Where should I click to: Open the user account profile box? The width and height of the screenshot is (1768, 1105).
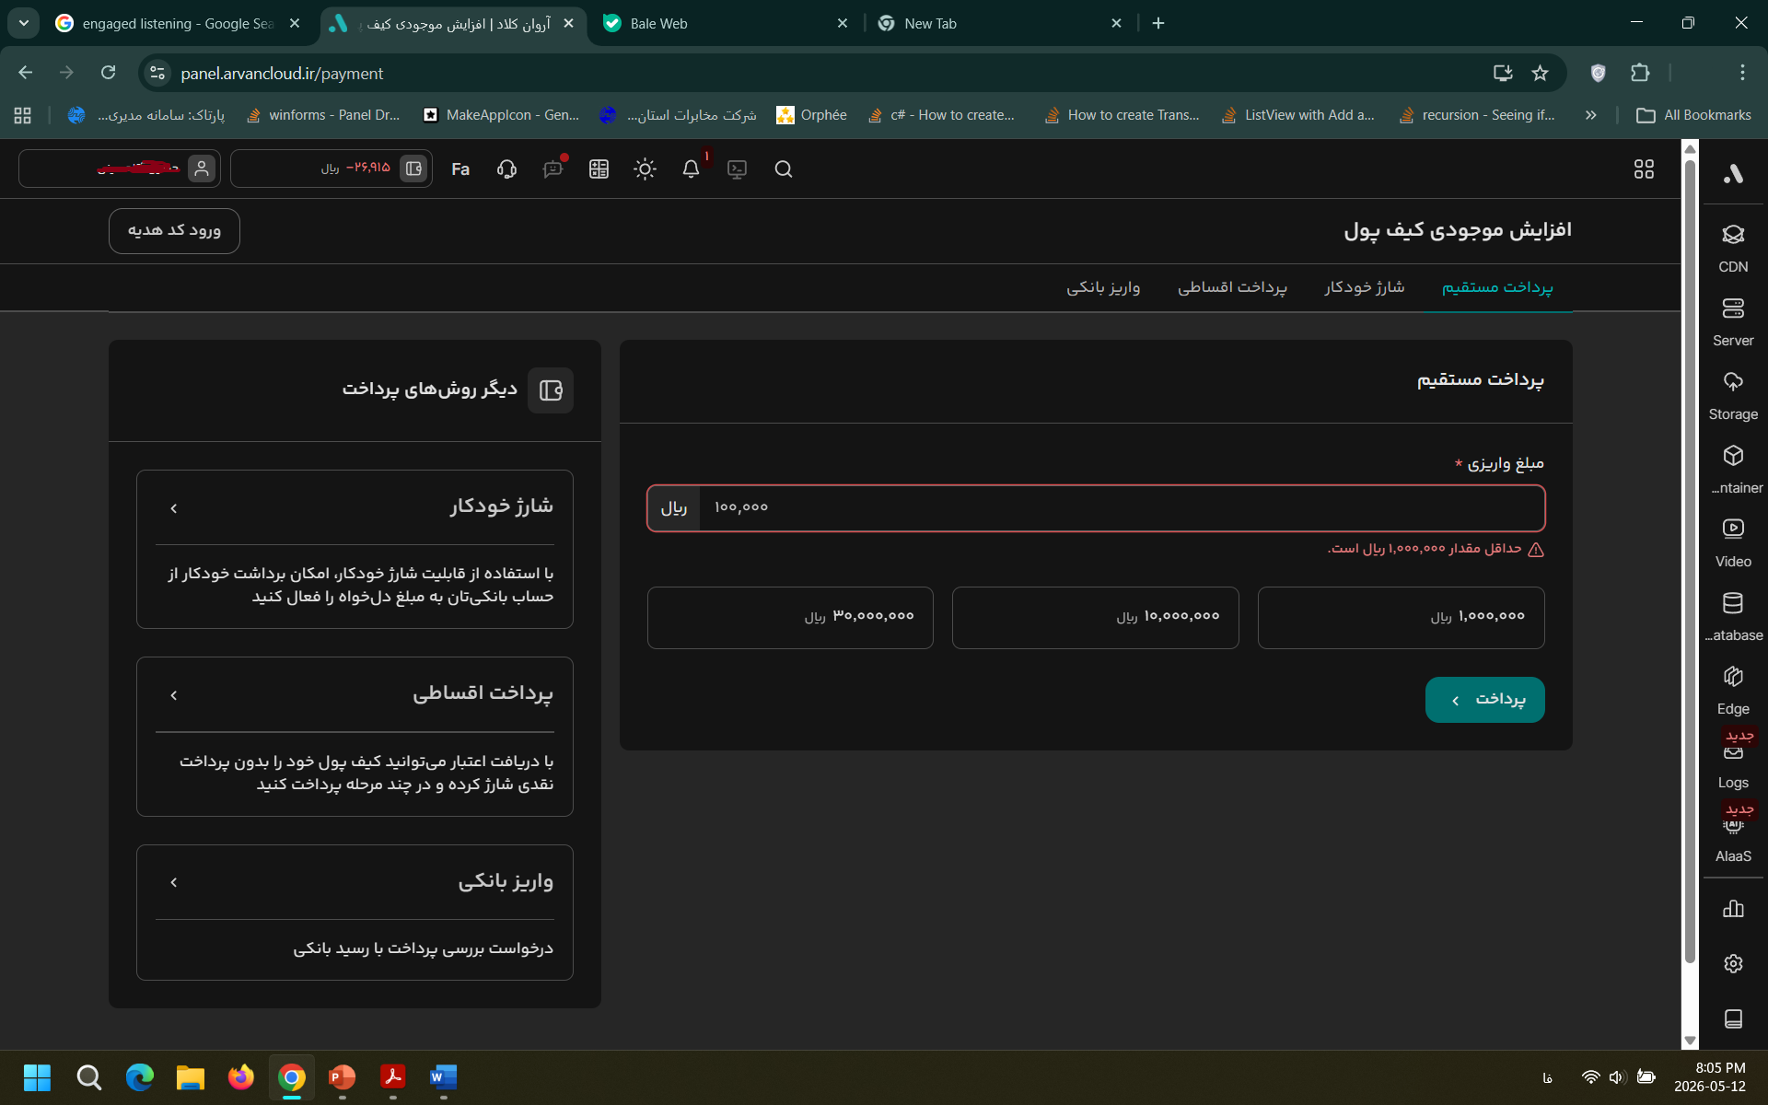click(x=120, y=169)
